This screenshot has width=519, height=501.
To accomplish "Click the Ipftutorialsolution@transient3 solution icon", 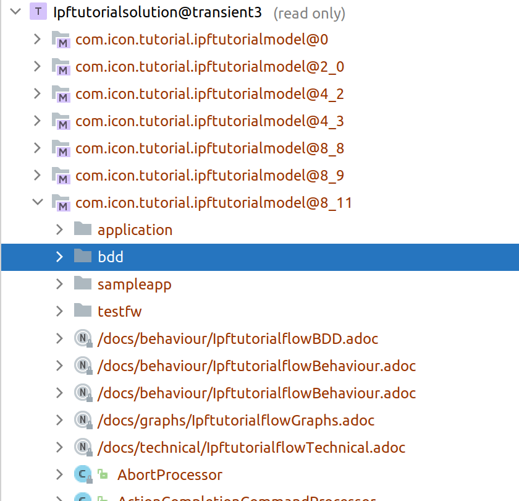I will click(39, 12).
